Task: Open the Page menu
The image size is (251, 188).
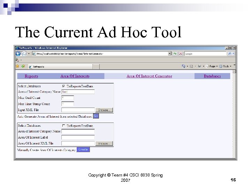Action: tap(212, 66)
